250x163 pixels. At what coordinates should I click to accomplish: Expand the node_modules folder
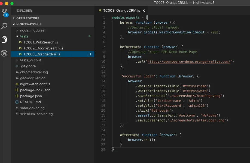click(x=53, y=30)
